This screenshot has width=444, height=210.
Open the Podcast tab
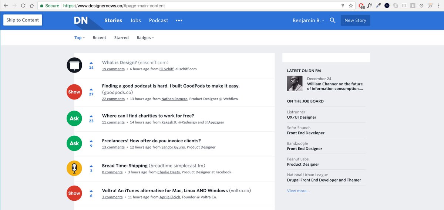158,21
